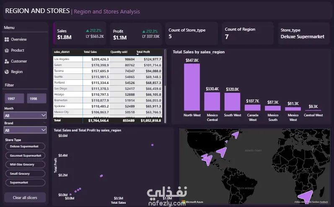The image size is (334, 207).
Task: Toggle the 1998 year slicer
Action: (36, 99)
